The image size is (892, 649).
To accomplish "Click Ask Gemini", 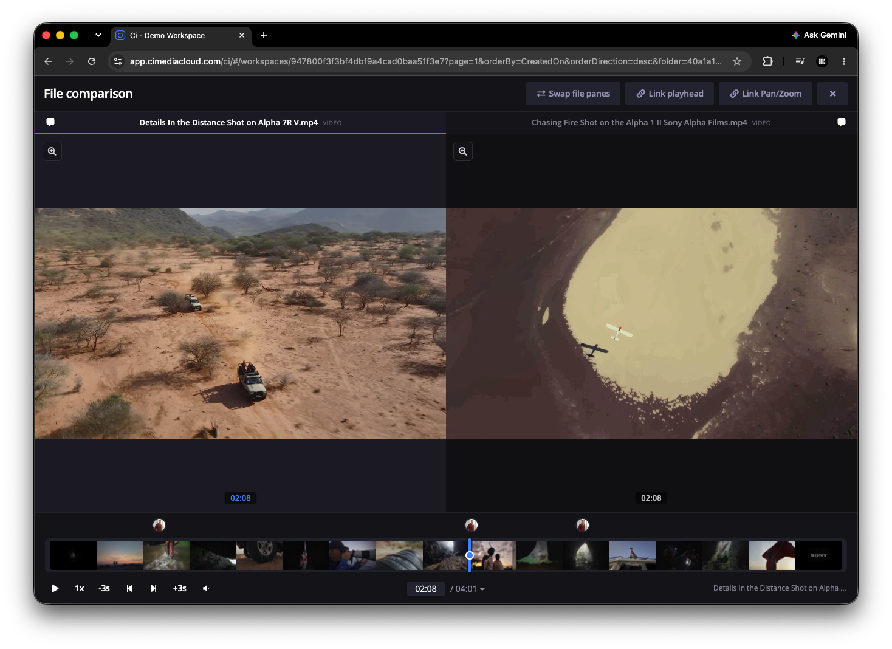I will (x=819, y=35).
